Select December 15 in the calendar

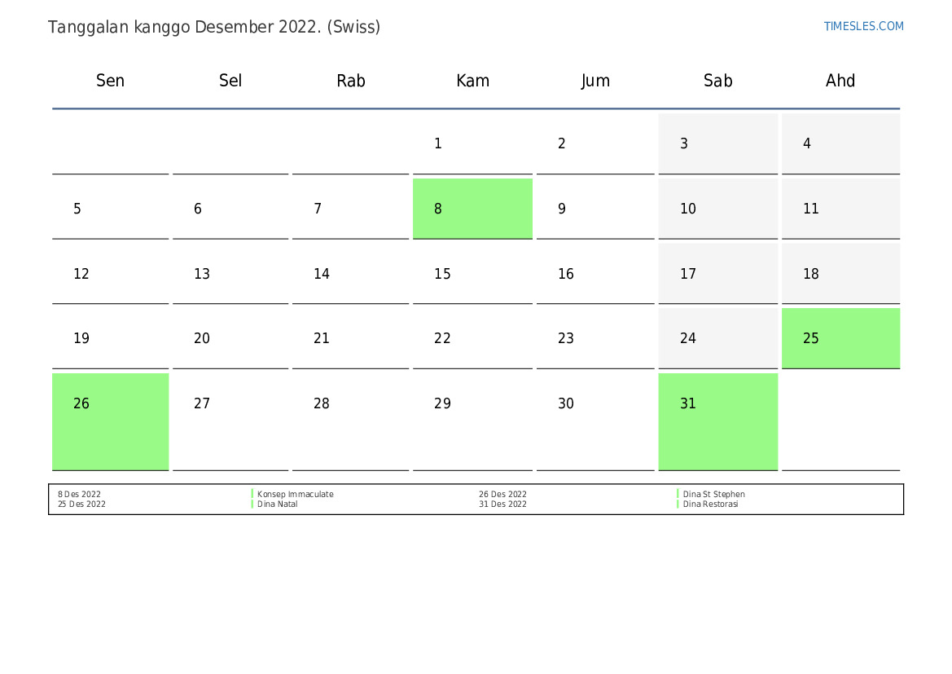click(472, 274)
